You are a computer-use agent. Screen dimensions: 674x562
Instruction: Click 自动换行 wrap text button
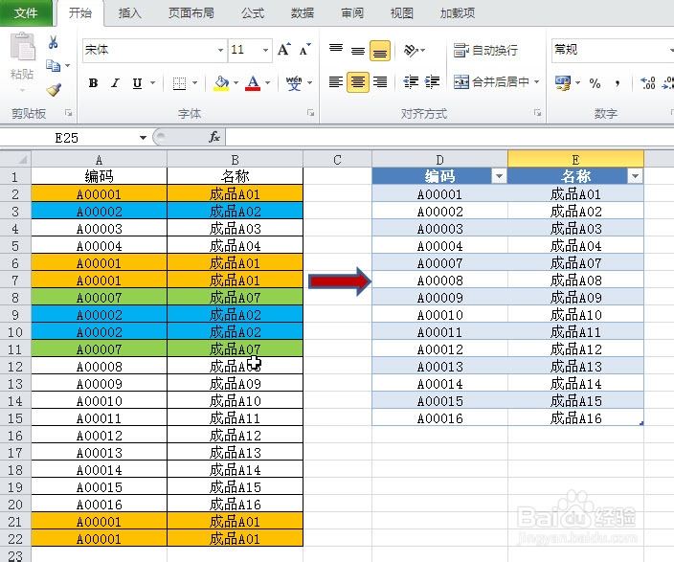[x=485, y=51]
